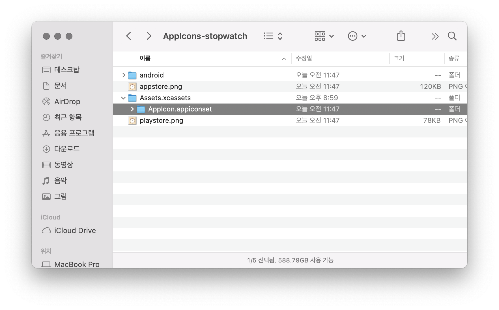
Task: Open AirDrop in the sidebar
Action: tap(67, 102)
